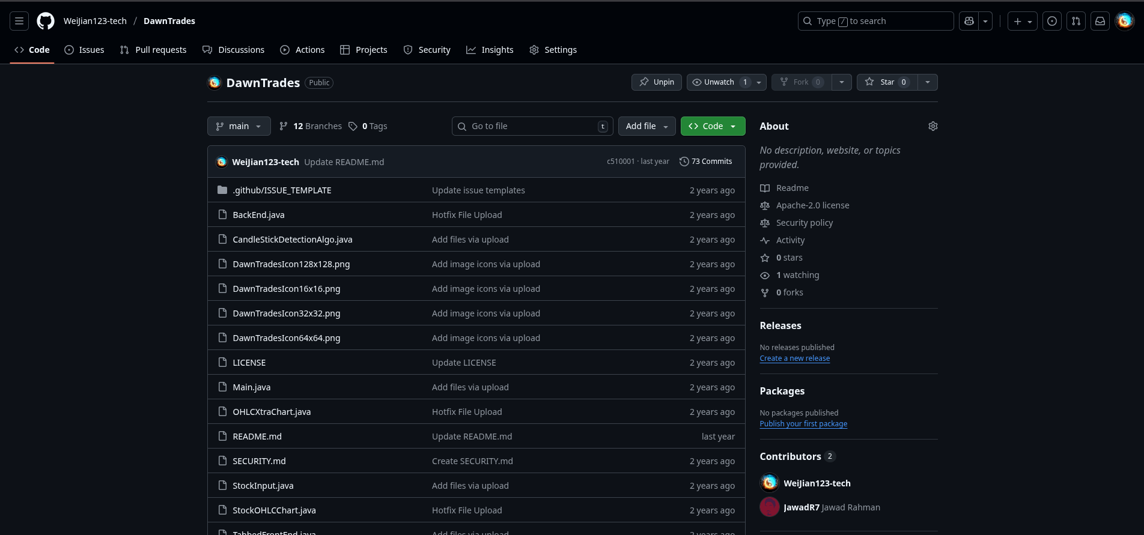Click the commit author avatar in header row
Screen dimensions: 1144x535
[222, 162]
